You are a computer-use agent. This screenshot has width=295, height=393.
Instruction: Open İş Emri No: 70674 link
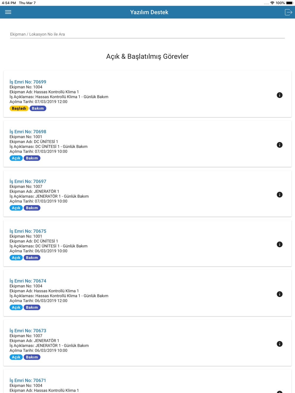coord(28,281)
